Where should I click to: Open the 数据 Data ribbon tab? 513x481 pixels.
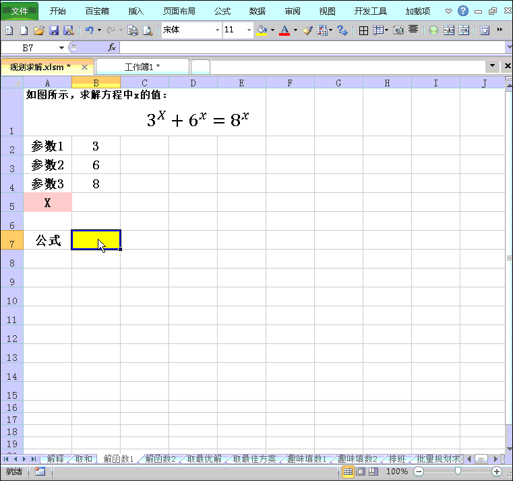click(257, 11)
